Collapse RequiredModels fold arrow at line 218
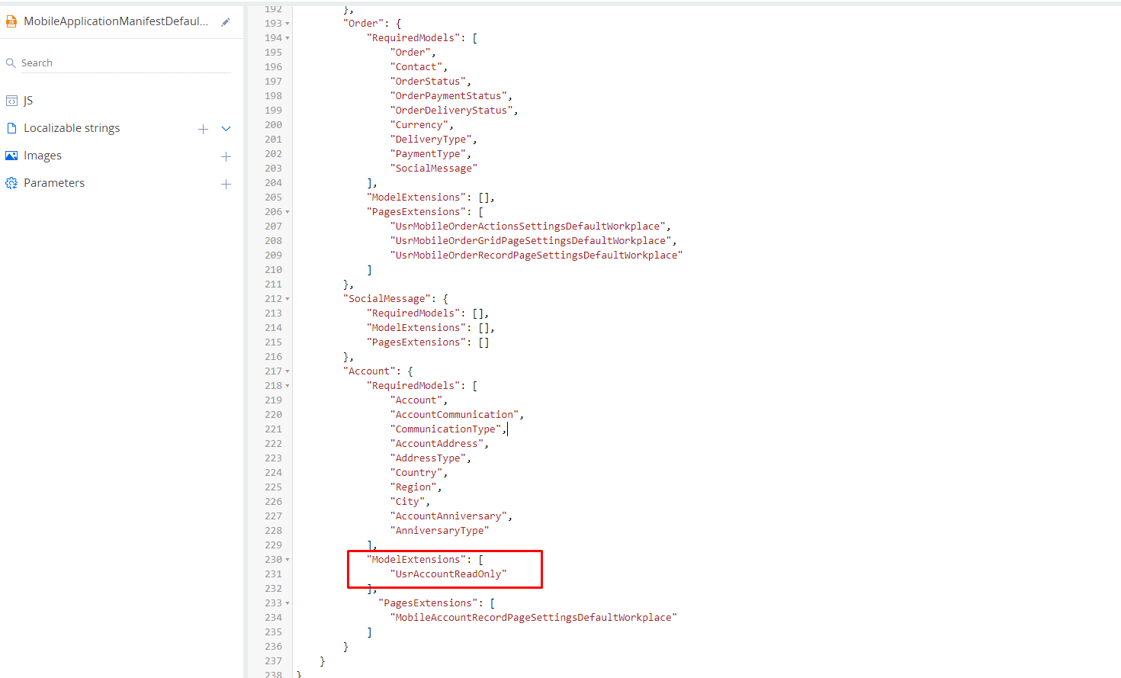The height and width of the screenshot is (678, 1121). pos(287,386)
